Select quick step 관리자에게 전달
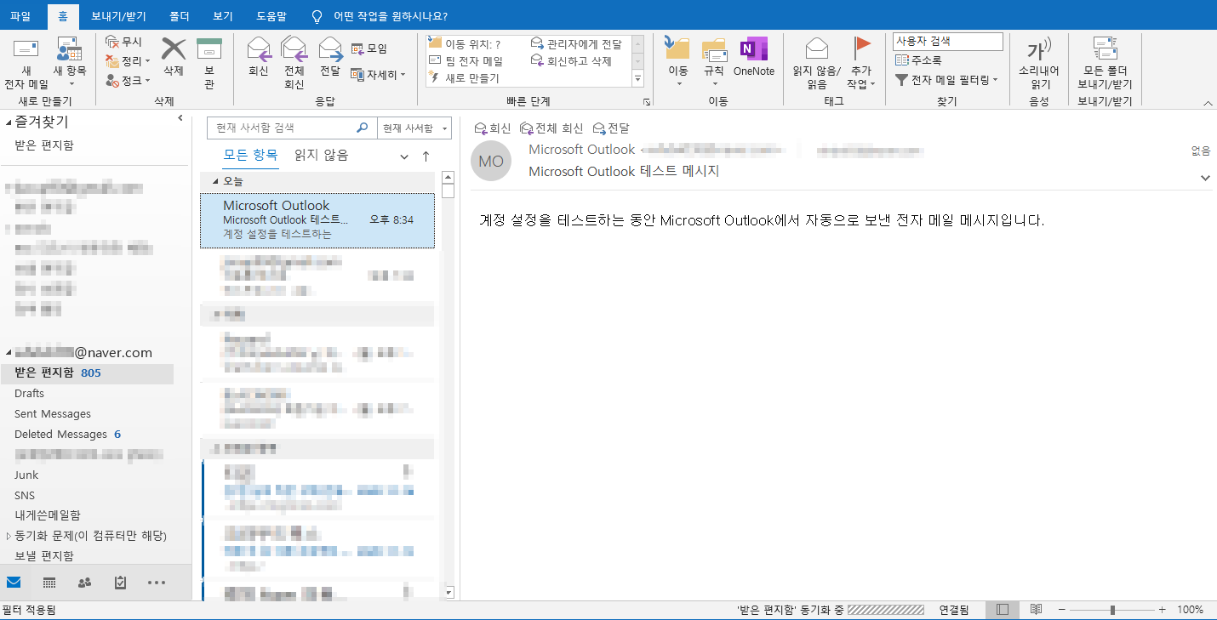The height and width of the screenshot is (620, 1217). (x=576, y=44)
